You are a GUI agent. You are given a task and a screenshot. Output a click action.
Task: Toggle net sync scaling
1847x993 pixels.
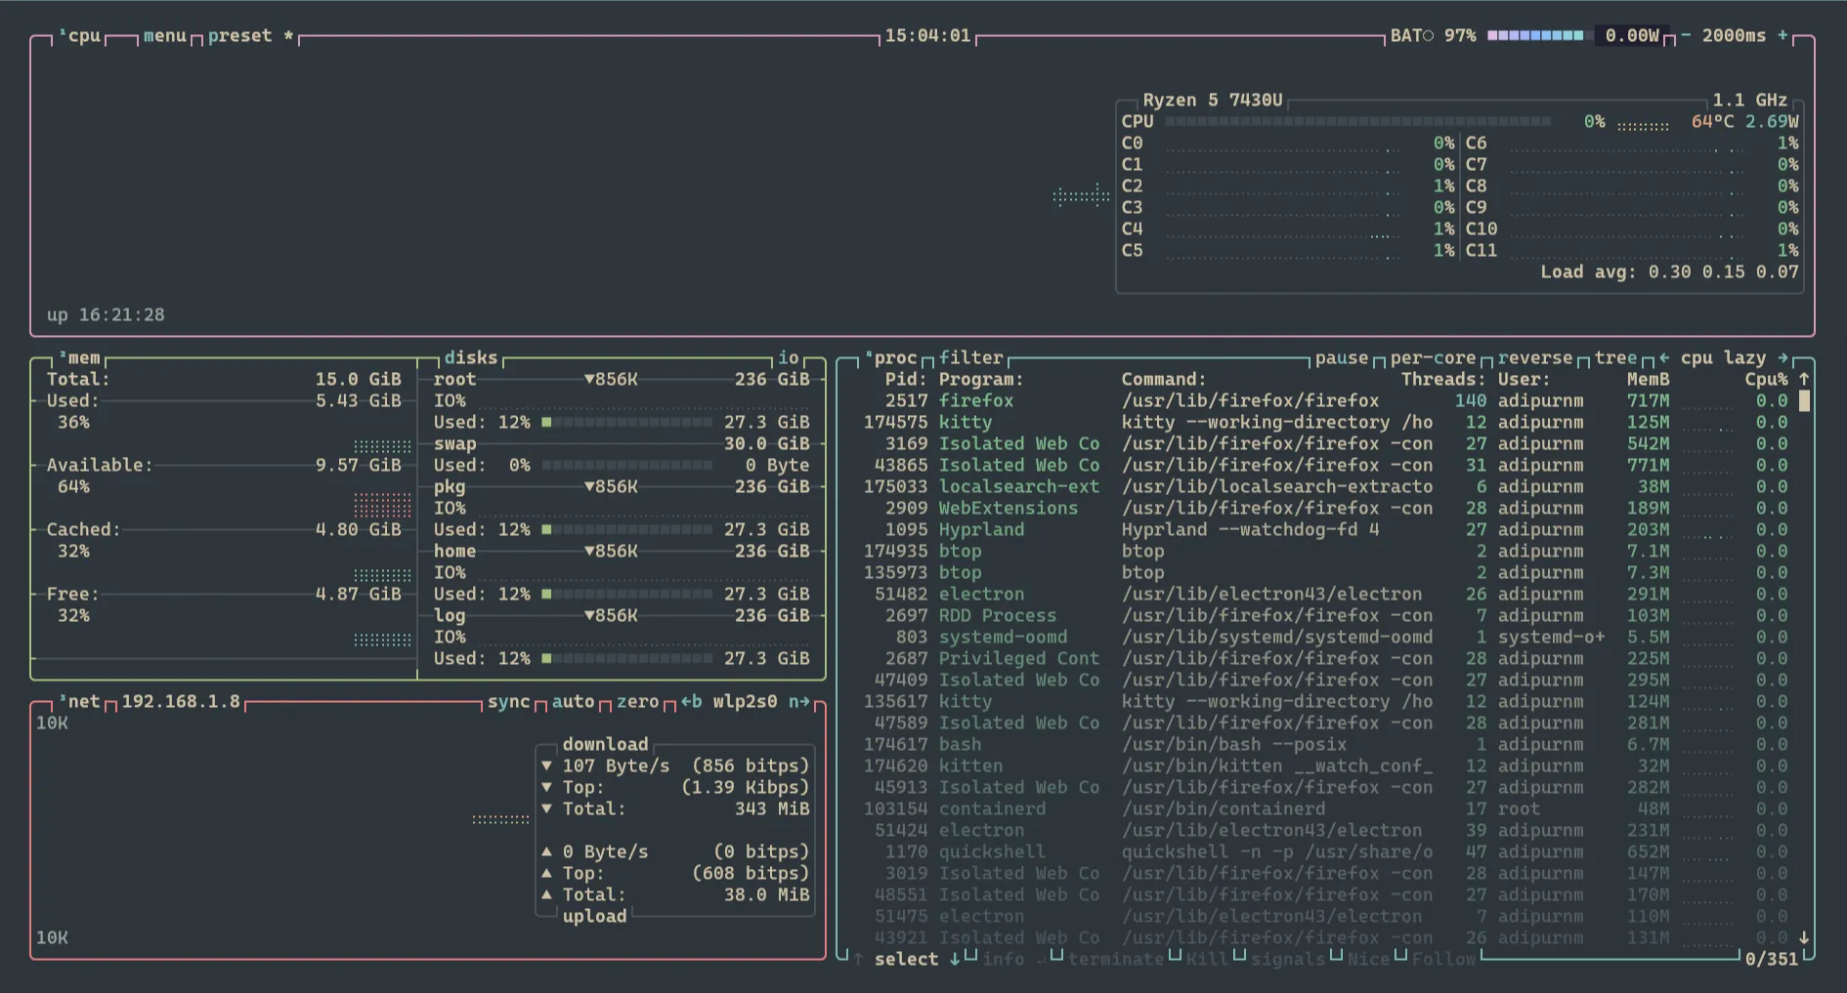508,702
